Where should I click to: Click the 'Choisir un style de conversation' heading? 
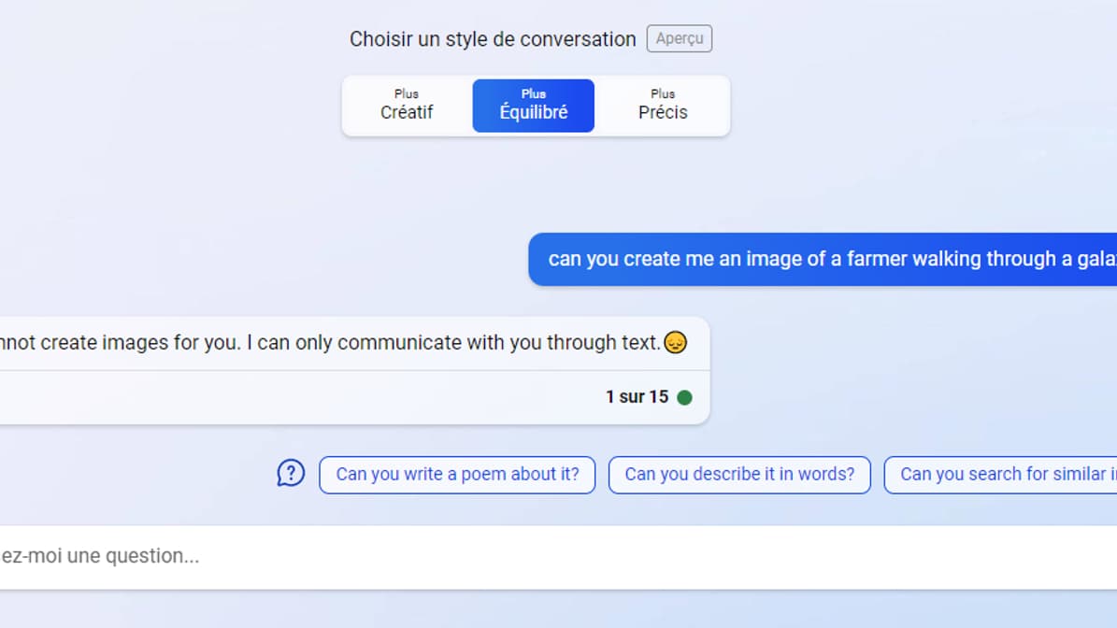pos(493,39)
